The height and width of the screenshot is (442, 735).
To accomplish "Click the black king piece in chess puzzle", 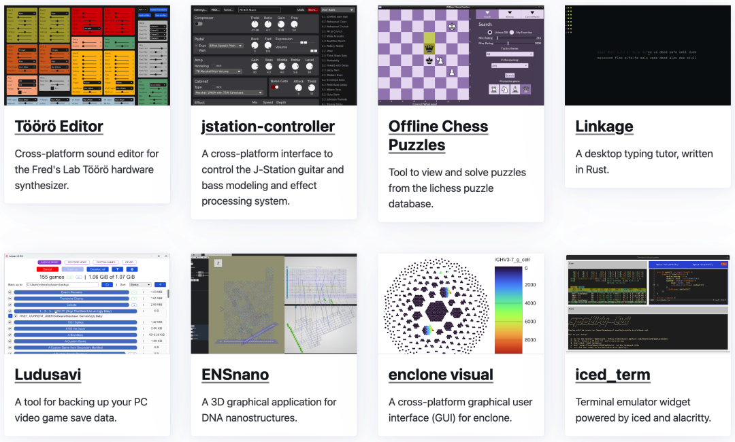I will (429, 61).
